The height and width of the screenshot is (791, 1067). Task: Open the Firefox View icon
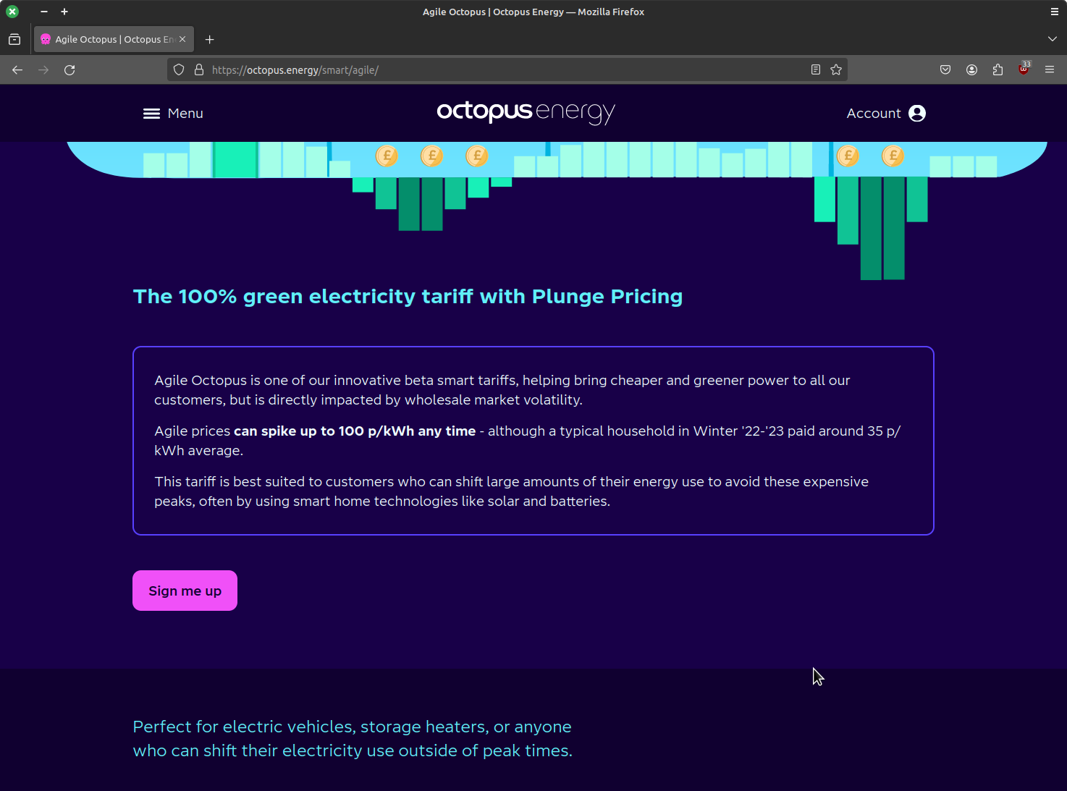tap(14, 40)
